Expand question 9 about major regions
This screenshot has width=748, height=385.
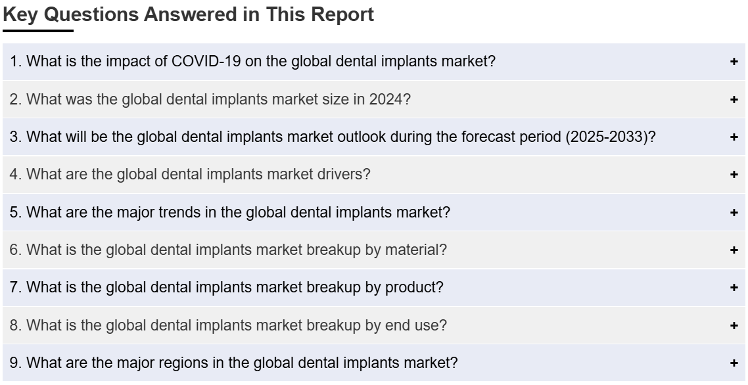tap(373, 363)
